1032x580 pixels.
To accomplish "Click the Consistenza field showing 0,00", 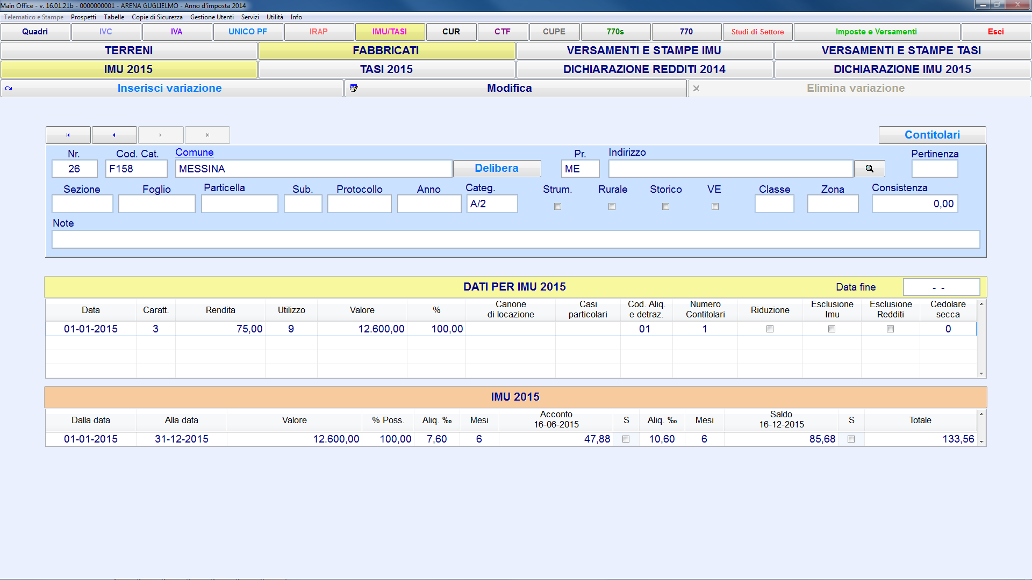I will (914, 204).
